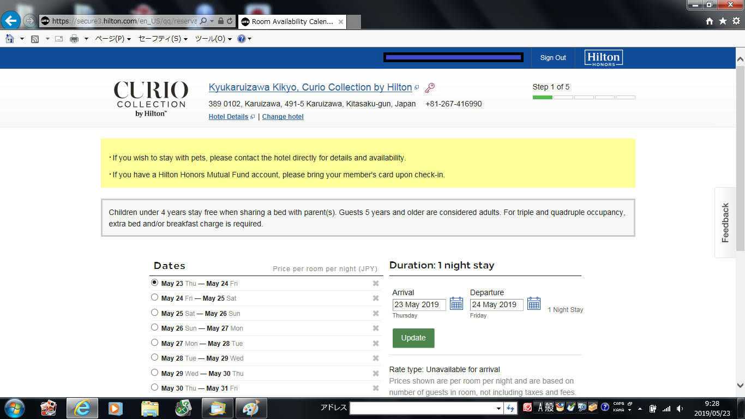The height and width of the screenshot is (419, 745).
Task: Select the May 27 – May 28 radio button
Action: point(154,343)
